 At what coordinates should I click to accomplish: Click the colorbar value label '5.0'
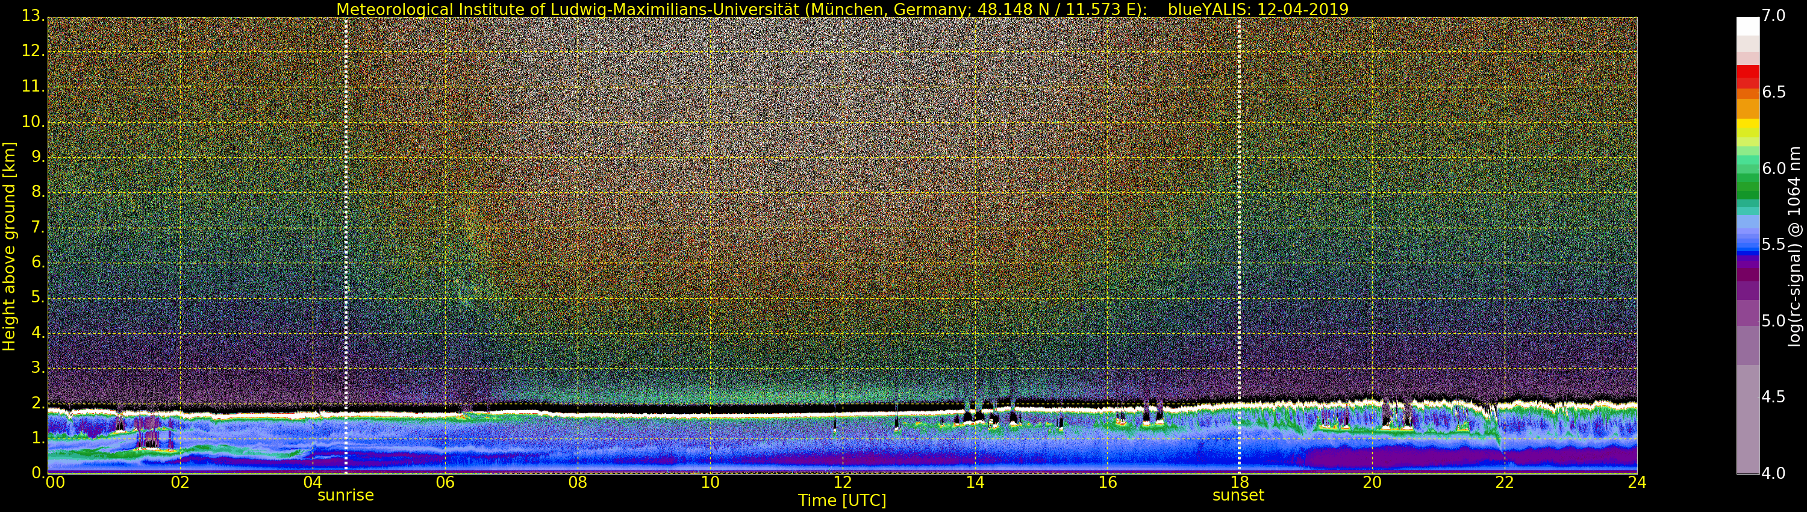point(1773,320)
